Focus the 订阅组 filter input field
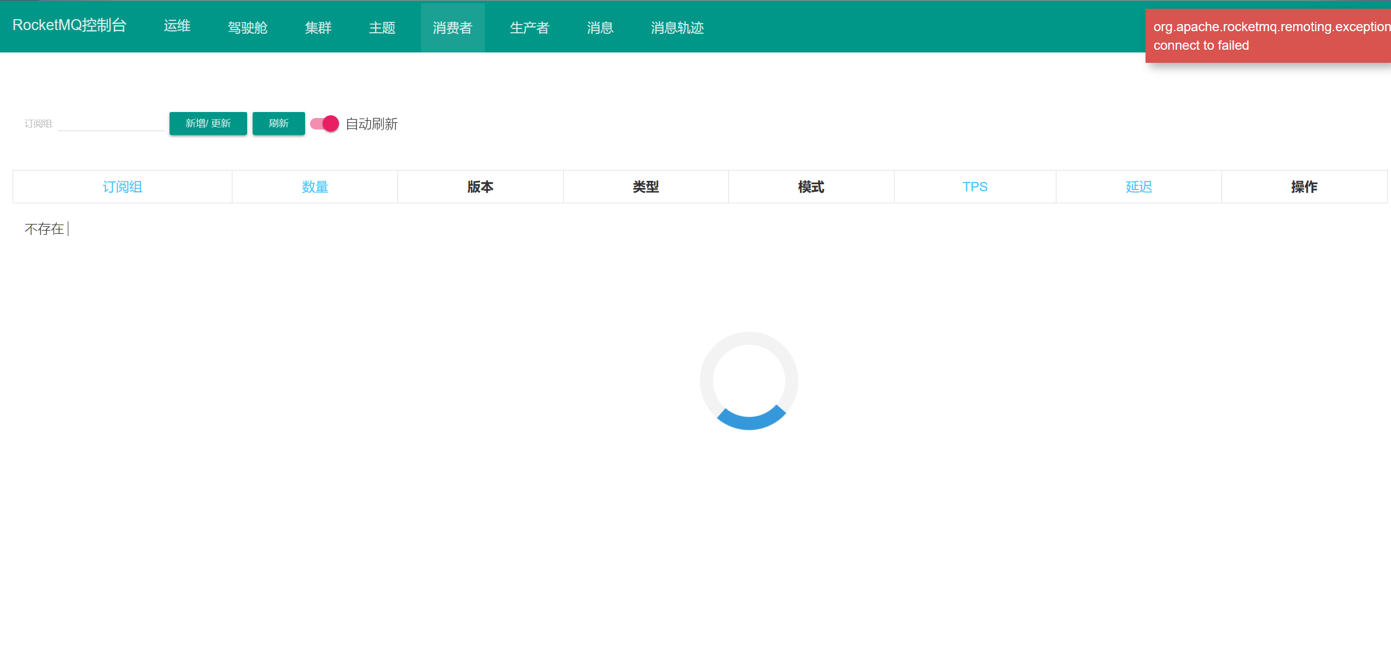The height and width of the screenshot is (653, 1391). coord(111,123)
